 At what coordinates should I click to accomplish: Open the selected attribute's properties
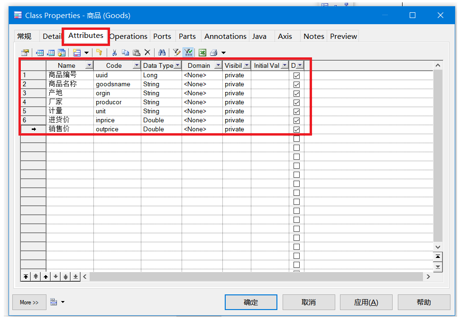pos(25,52)
